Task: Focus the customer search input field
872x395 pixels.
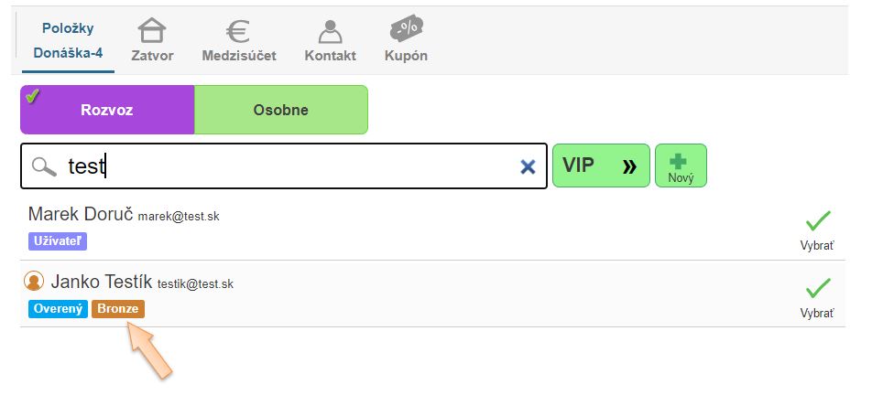Action: click(293, 166)
